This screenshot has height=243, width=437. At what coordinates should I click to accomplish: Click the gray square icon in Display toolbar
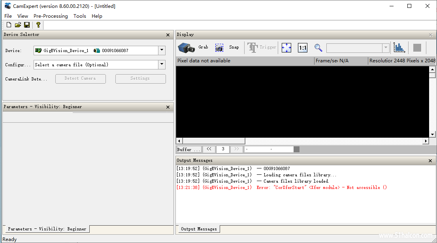click(x=417, y=48)
